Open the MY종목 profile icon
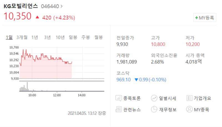Image resolution: width=222 pixels, height=127 pixels. pos(189,109)
